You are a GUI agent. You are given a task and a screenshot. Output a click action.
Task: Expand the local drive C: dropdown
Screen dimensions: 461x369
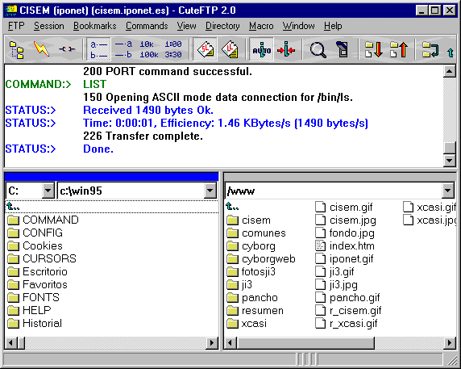[x=48, y=191]
